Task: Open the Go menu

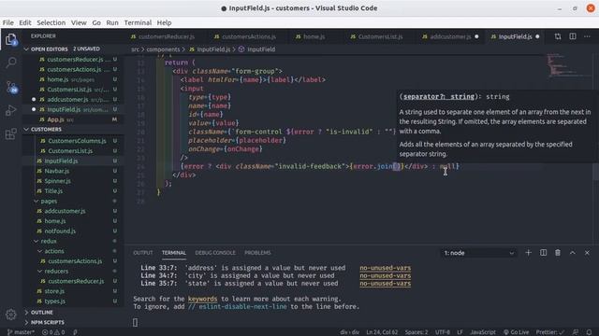Action: pos(96,22)
